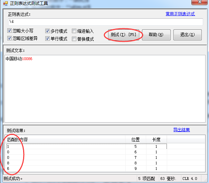Click the 导出结果 link
Image resolution: width=209 pixels, height=183 pixels.
[181, 130]
